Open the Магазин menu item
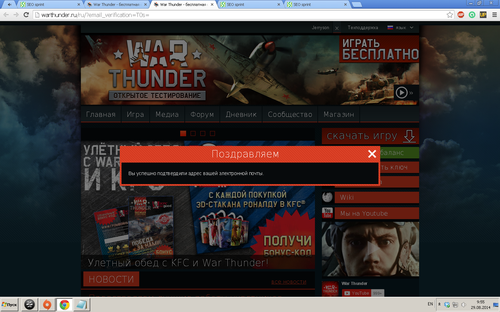Viewport: 500px width, 312px height. pos(339,114)
